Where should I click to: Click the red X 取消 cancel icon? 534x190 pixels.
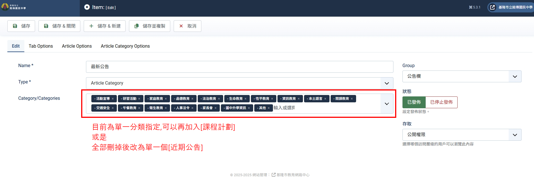[181, 26]
